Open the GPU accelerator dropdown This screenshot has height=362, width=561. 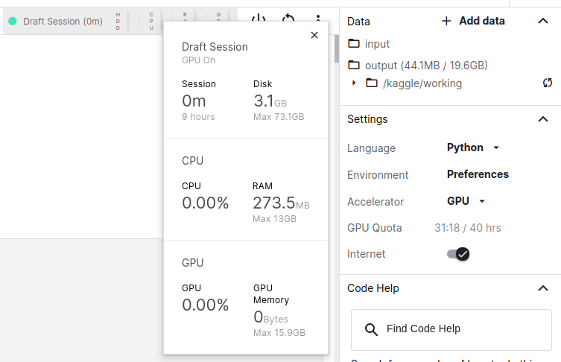(466, 201)
